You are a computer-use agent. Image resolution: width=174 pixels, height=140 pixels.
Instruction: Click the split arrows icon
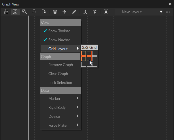(94, 12)
